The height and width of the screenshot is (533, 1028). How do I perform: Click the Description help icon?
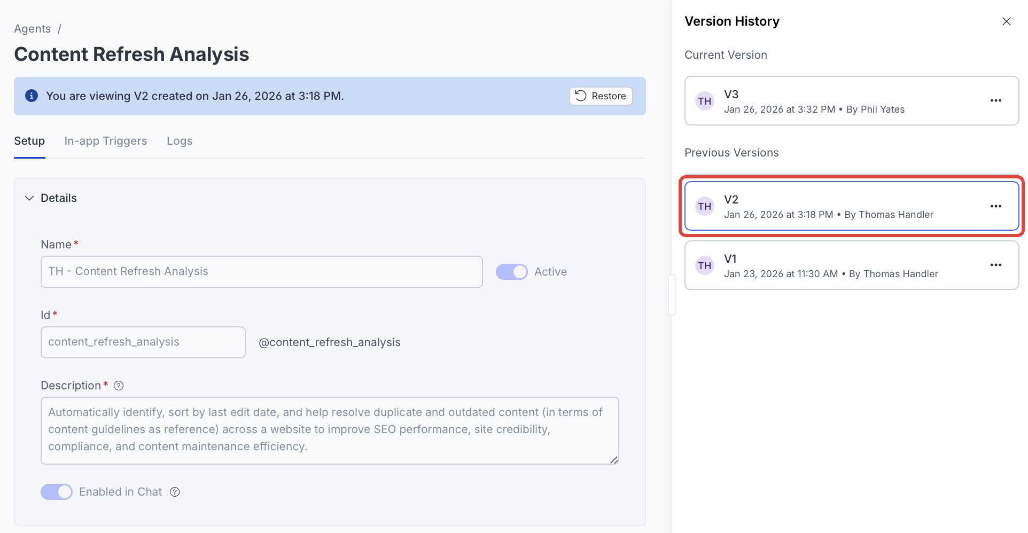coord(119,386)
